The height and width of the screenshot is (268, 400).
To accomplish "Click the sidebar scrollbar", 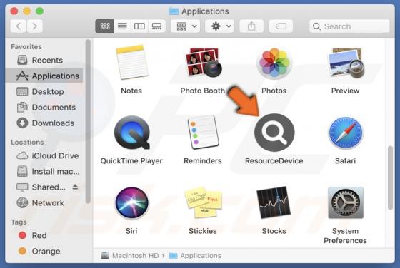I will [x=88, y=121].
